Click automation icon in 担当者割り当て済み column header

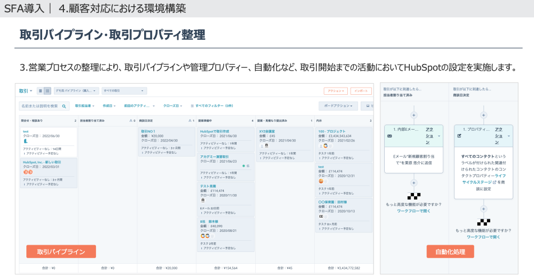pos(131,121)
